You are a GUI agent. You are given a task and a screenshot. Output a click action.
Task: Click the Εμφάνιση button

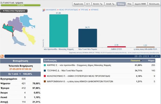tap(78, 4)
